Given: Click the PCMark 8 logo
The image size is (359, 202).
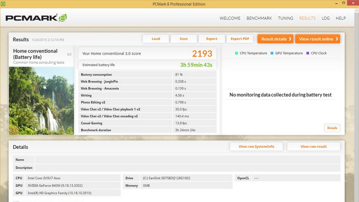Looking at the screenshot, I should tap(36, 18).
